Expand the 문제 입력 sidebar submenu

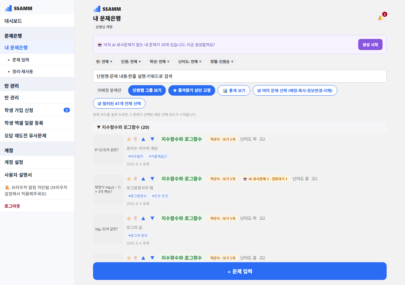point(37,60)
